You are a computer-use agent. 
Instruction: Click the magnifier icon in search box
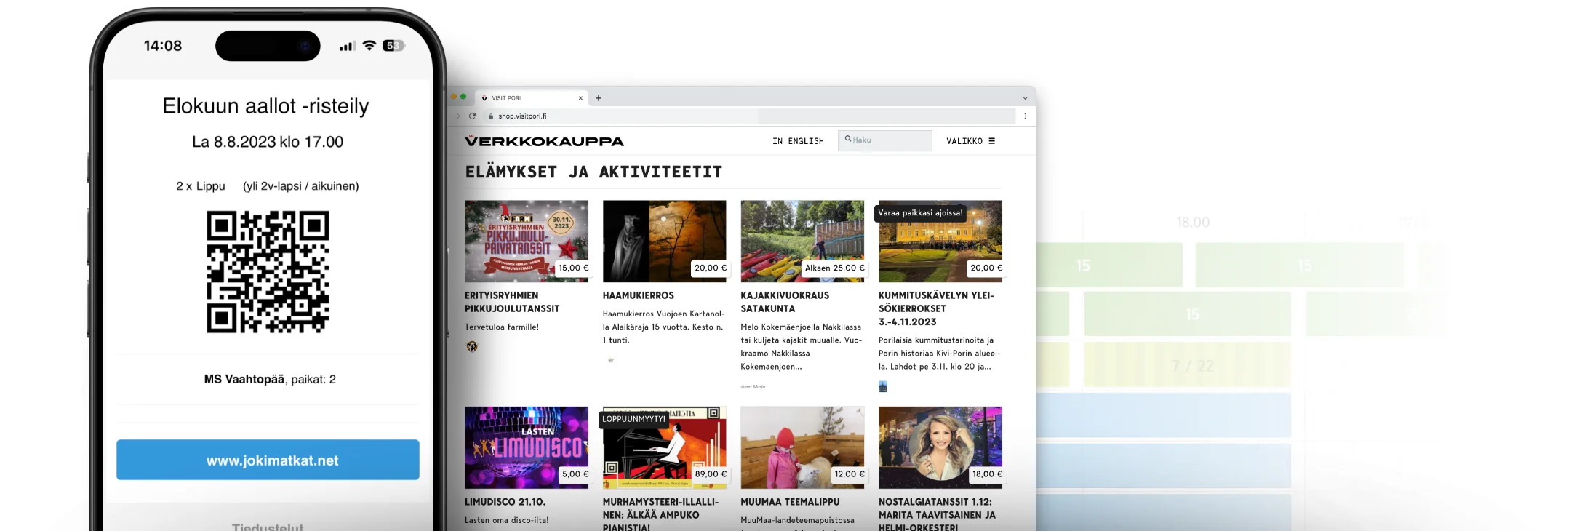pyautogui.click(x=848, y=139)
